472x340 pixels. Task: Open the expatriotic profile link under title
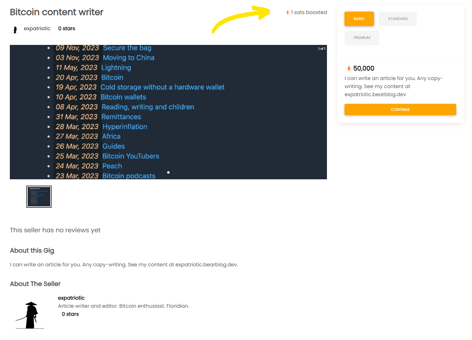(37, 28)
